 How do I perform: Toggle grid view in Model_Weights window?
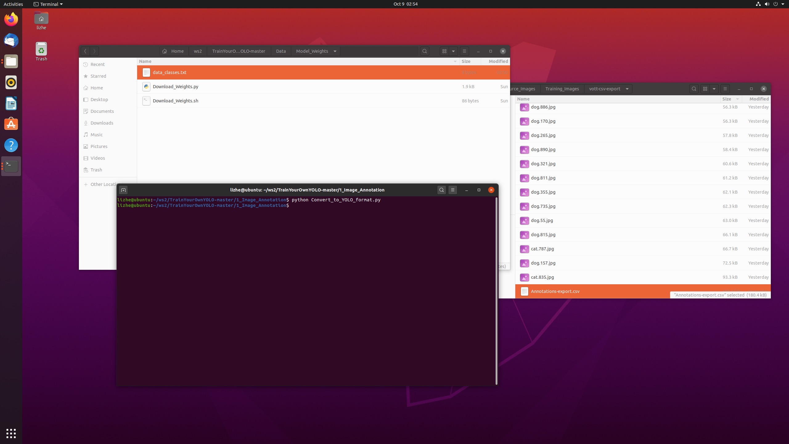444,51
